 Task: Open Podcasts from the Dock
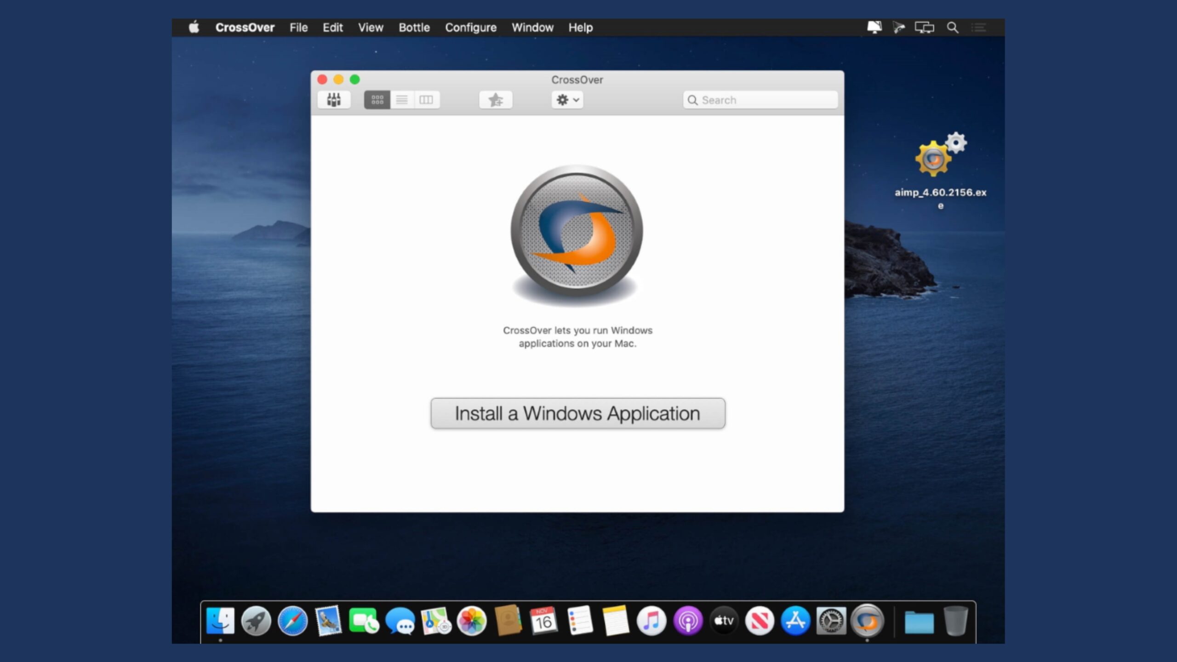(688, 621)
